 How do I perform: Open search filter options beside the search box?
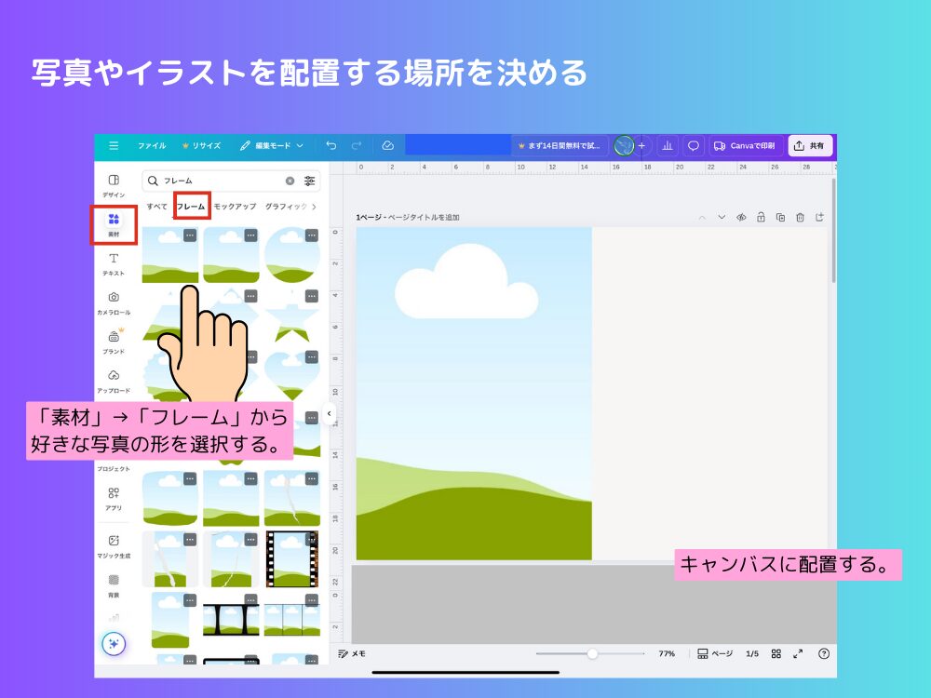tap(308, 181)
